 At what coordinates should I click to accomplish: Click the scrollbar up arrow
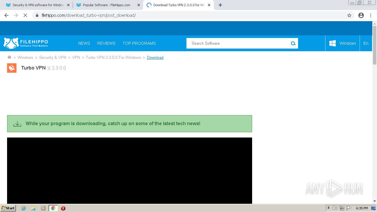pos(375,23)
